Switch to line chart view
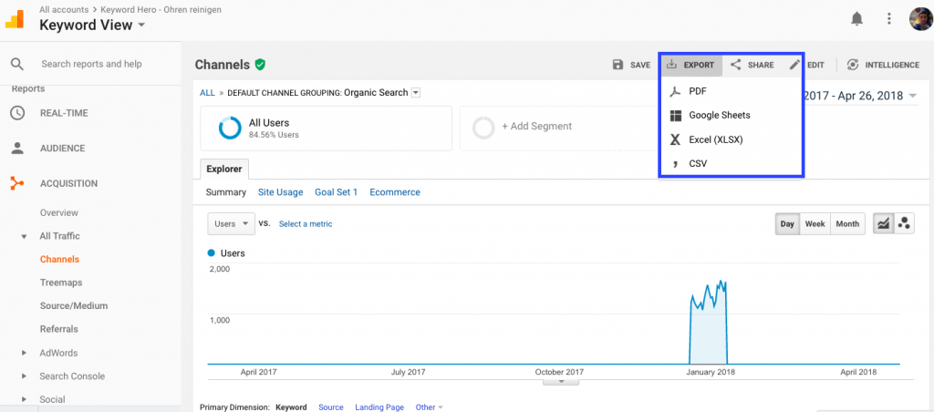934x412 pixels. (883, 224)
